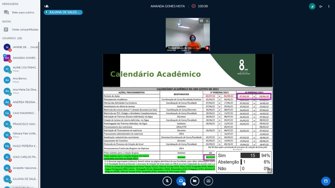Viewport: 335px width, 188px height.
Task: Select user JANINE DE (Você)
Action: click(x=20, y=47)
